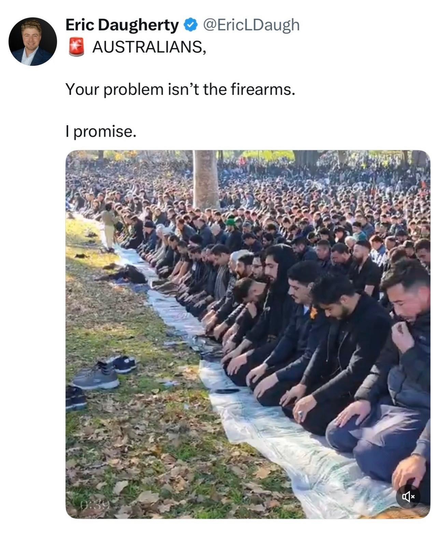Select the word AUSTRALIANS in the tweet
Screen dimensions: 440x541
click(147, 47)
